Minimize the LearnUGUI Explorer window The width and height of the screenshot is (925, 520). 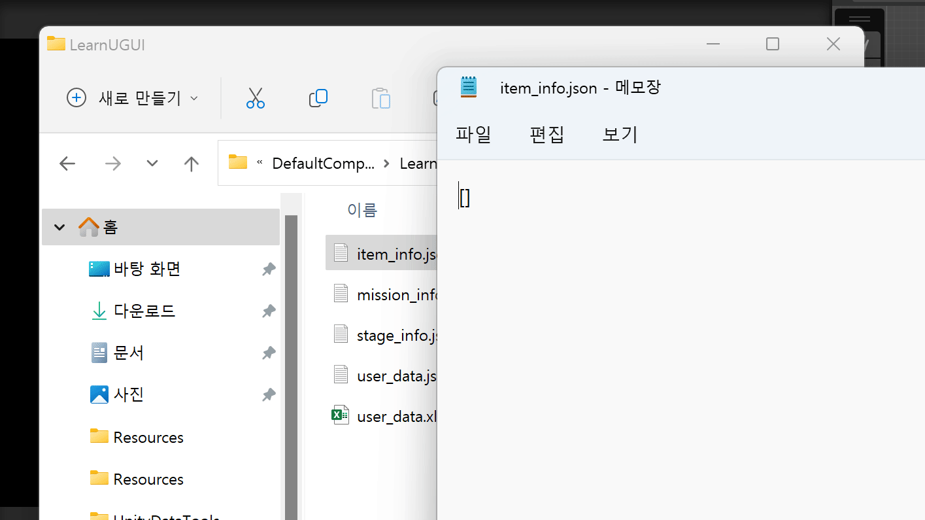coord(713,44)
